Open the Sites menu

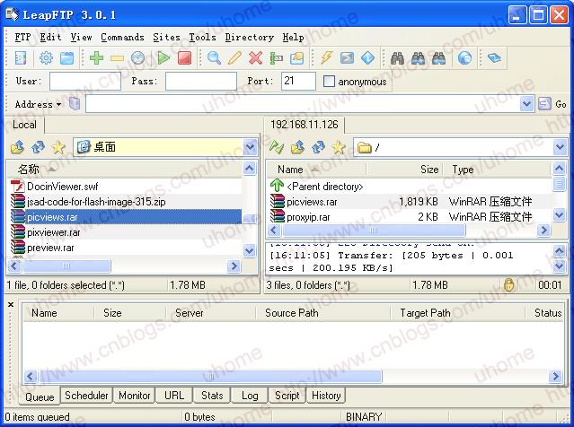click(166, 38)
